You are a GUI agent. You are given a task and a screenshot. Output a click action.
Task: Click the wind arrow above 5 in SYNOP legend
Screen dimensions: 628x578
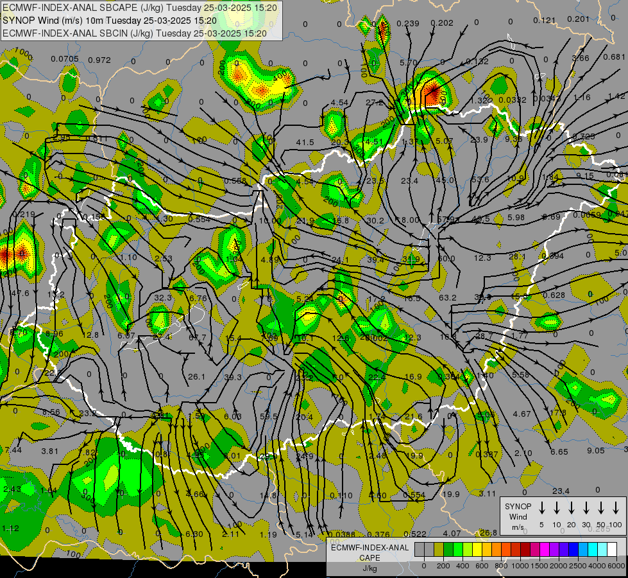click(541, 508)
